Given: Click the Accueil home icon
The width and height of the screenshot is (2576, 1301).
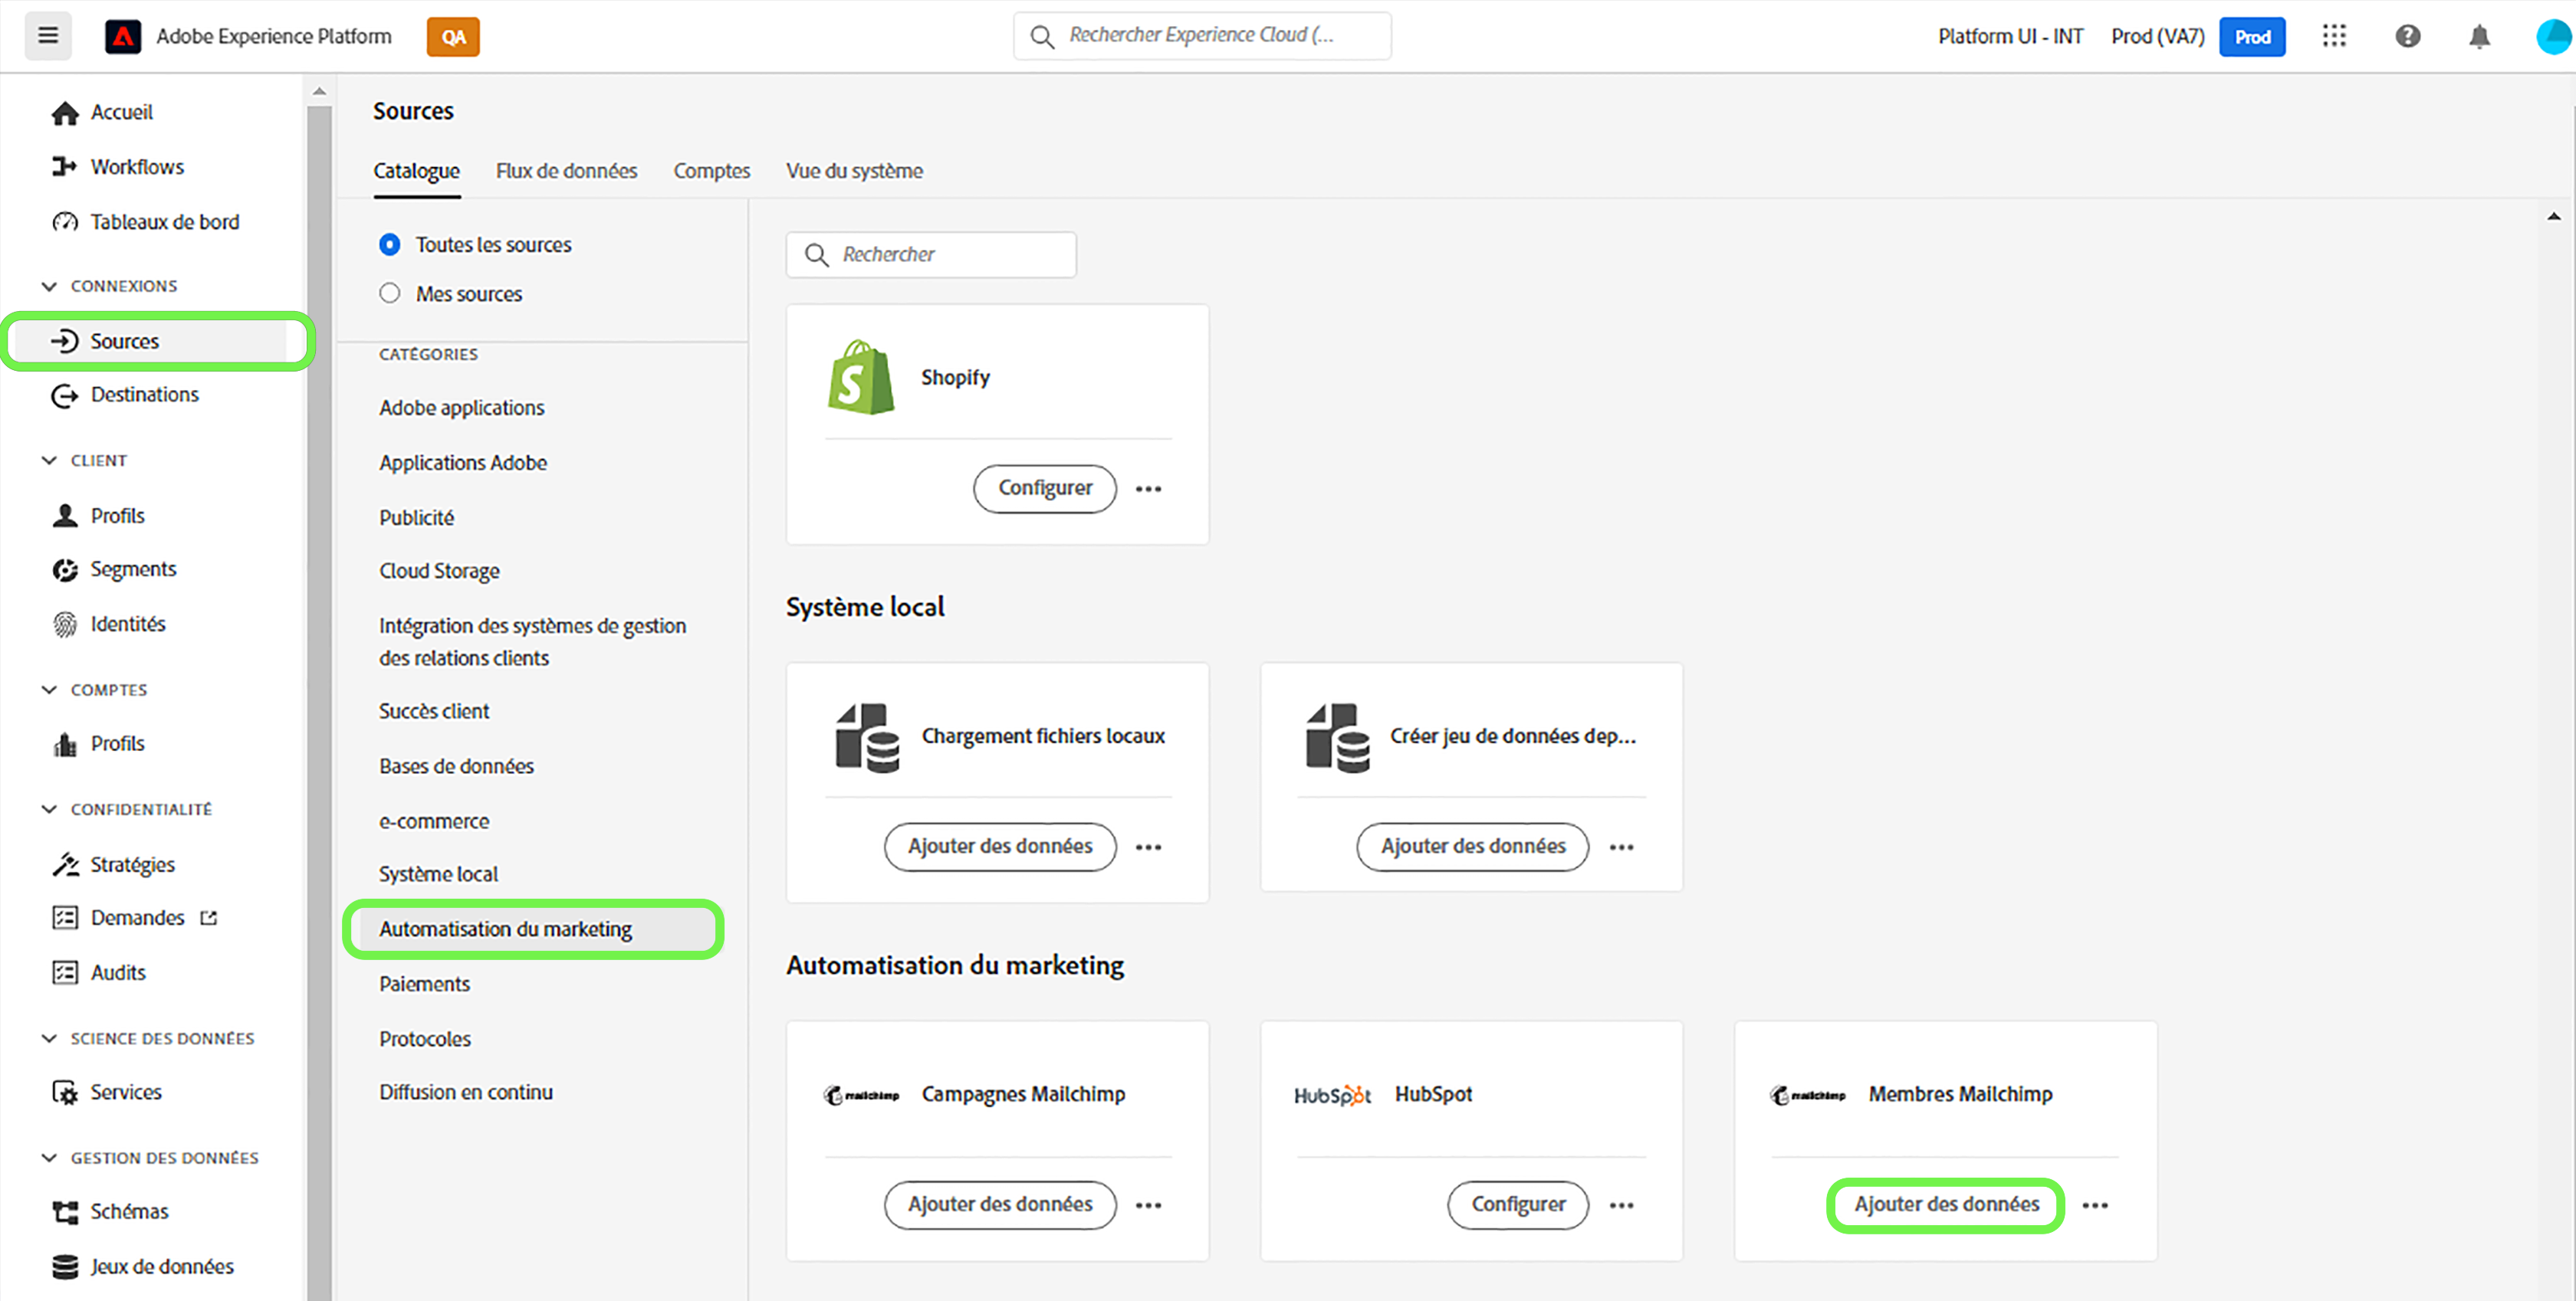Looking at the screenshot, I should coord(65,113).
